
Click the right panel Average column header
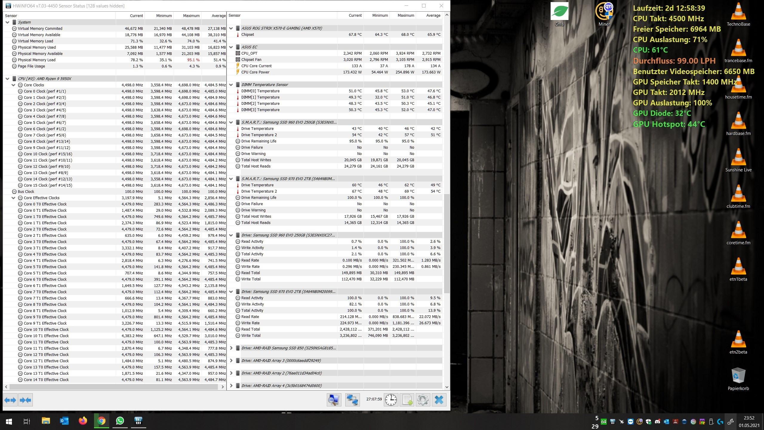[433, 16]
